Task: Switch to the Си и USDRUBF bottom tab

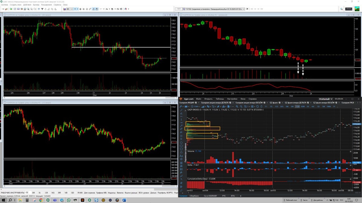Action: point(211,196)
